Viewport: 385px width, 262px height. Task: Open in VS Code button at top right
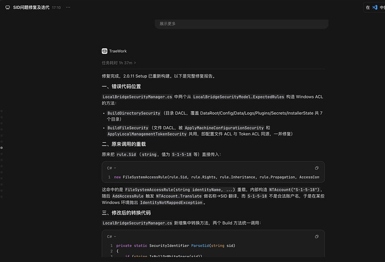coord(375,7)
